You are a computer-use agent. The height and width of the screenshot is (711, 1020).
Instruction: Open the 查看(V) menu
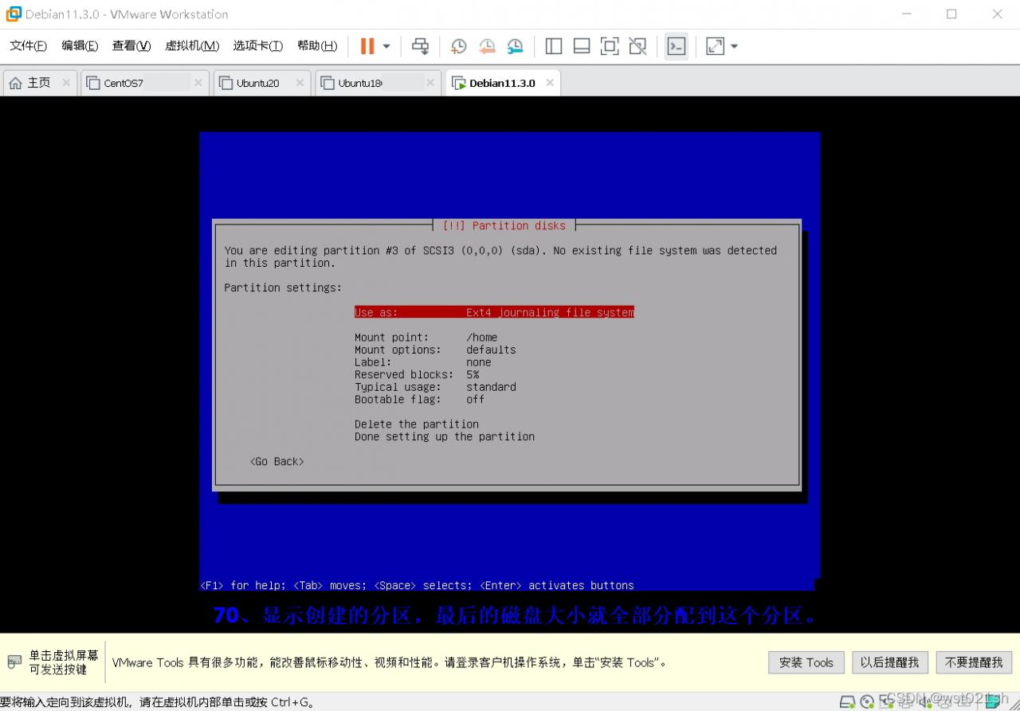pyautogui.click(x=131, y=46)
